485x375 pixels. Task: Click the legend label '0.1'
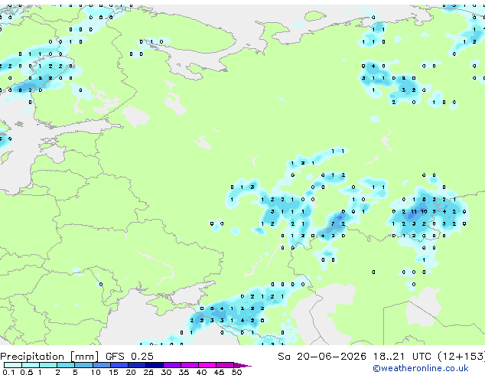pos(8,372)
